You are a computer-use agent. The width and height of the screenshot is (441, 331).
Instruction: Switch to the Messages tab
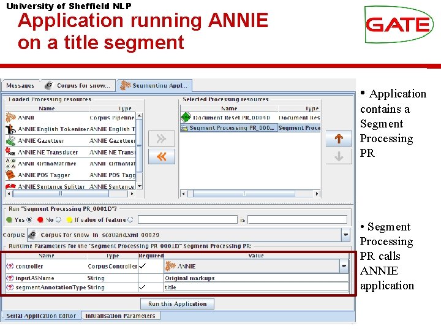tap(20, 86)
